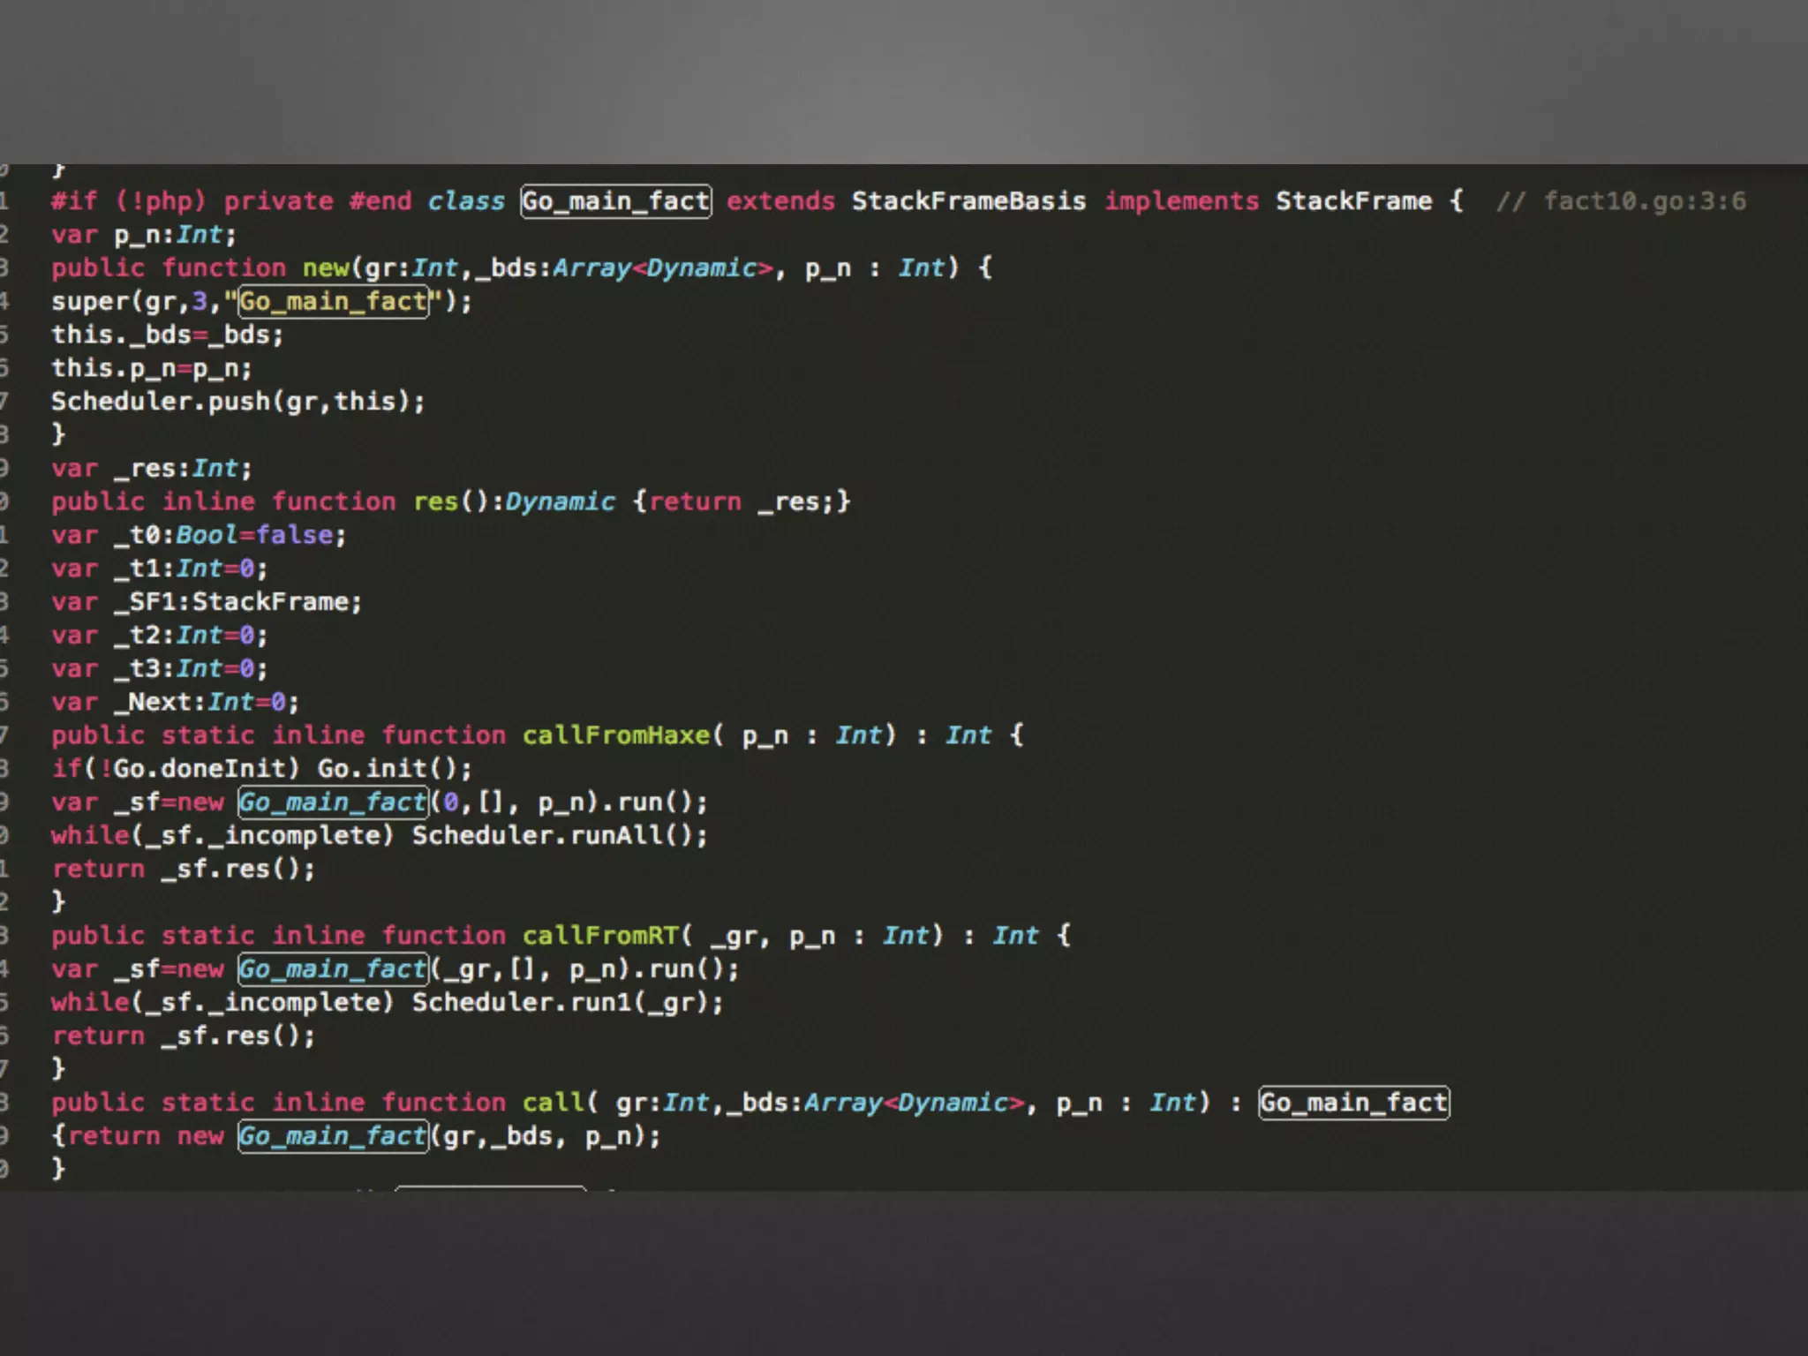This screenshot has width=1808, height=1356.
Task: Click Go_main_fact in the class declaration
Action: pyautogui.click(x=615, y=201)
